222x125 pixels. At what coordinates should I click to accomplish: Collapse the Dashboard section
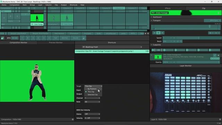(x=152, y=17)
